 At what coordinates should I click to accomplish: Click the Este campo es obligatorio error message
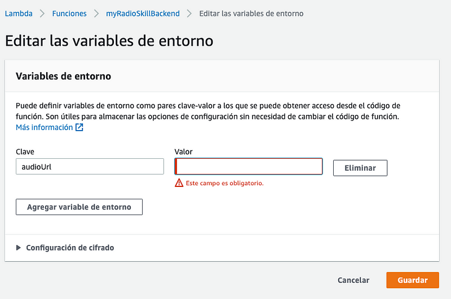pyautogui.click(x=224, y=183)
